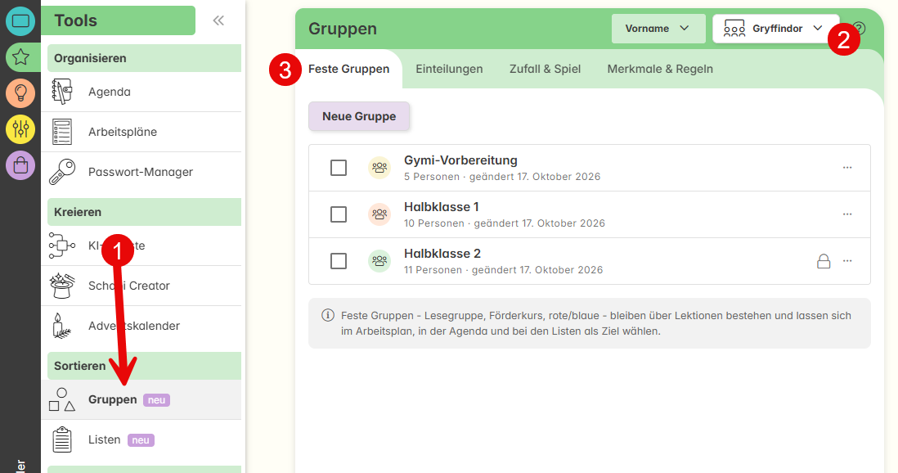
Task: Click the Neue Gruppe button
Action: coord(359,116)
